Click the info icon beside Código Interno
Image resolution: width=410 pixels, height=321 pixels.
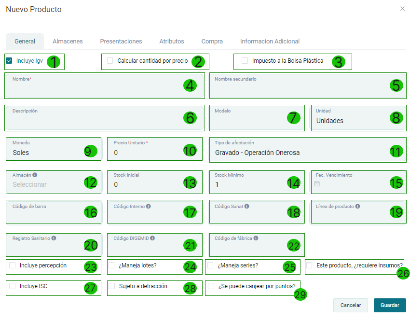tap(148, 206)
